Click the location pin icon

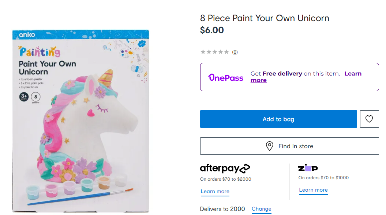[269, 146]
